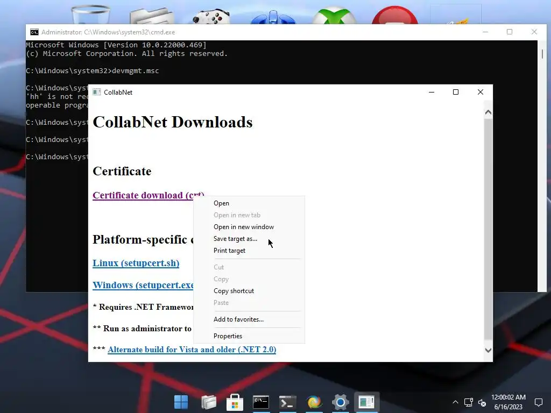Open the Linux (setupcert.sh) link

point(136,263)
